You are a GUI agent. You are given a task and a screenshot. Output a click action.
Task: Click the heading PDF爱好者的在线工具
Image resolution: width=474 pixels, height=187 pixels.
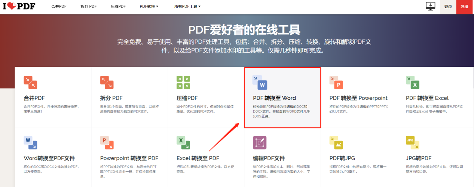pos(244,29)
